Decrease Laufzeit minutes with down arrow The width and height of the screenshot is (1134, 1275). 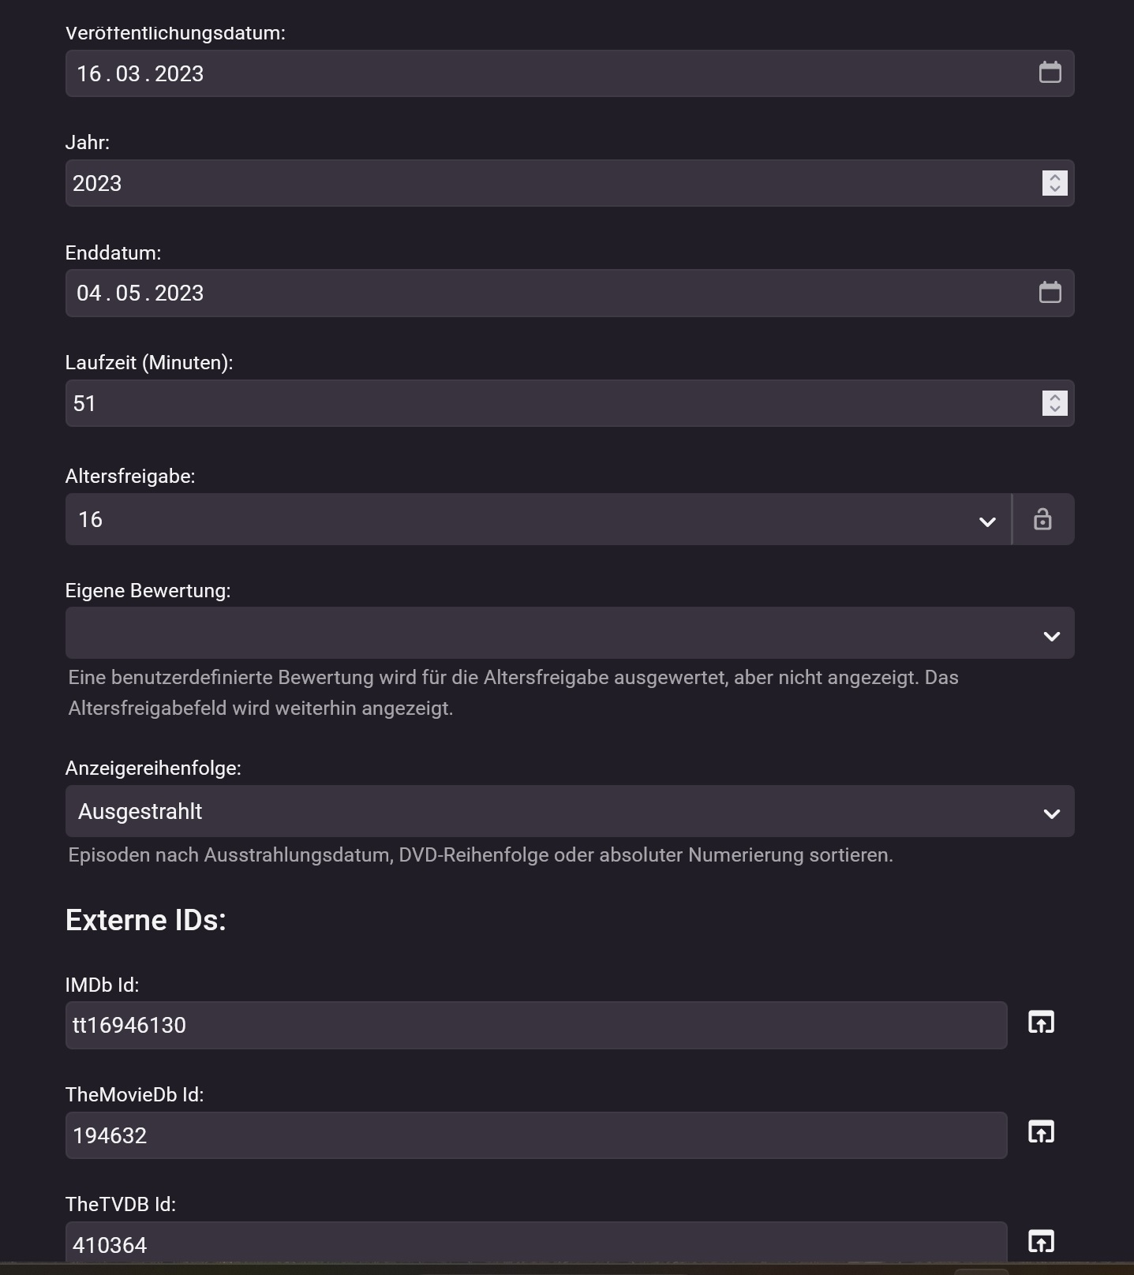point(1055,409)
